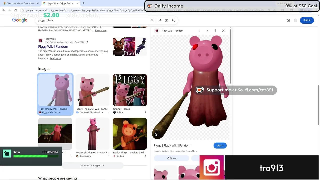Click the preview panel scrollbar

pyautogui.click(x=230, y=56)
